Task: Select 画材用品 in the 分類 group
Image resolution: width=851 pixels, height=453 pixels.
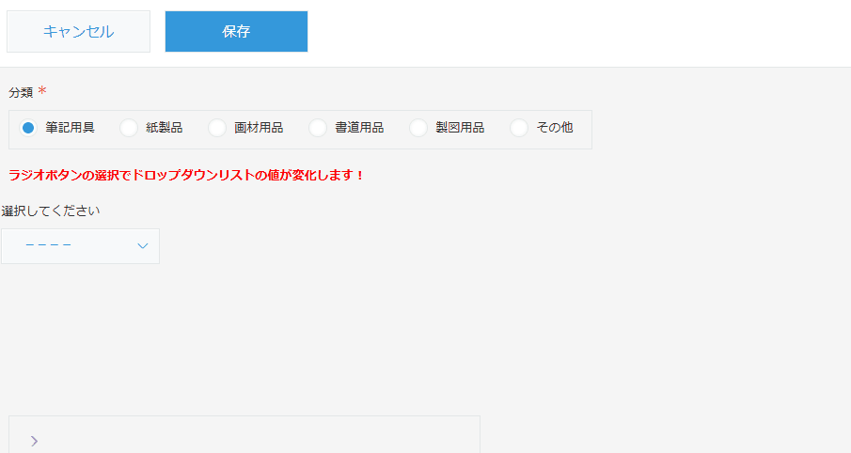Action: click(x=258, y=128)
